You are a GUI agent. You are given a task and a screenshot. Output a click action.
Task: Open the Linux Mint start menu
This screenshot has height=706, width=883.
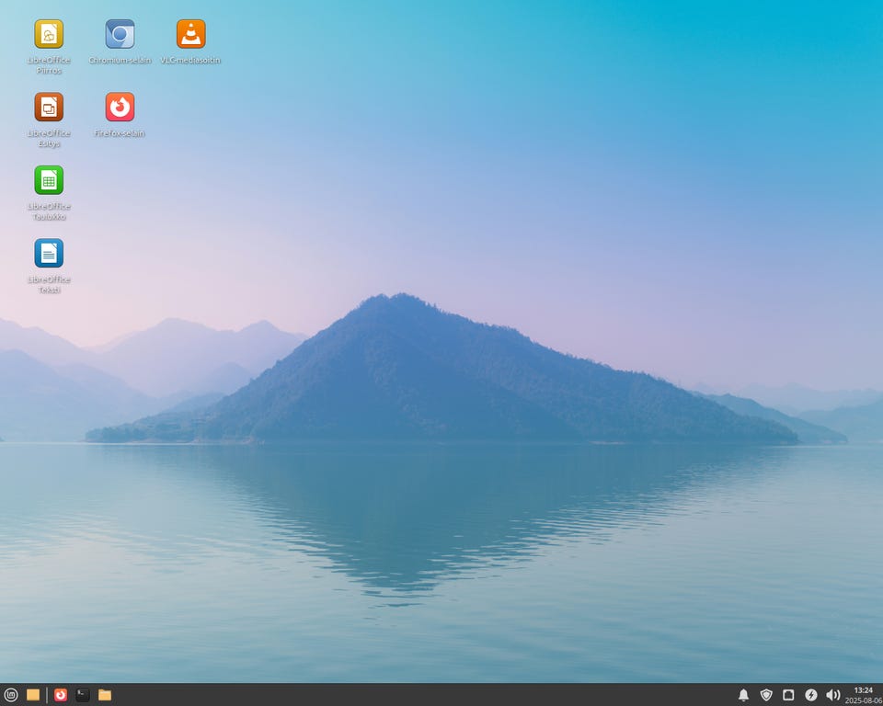tap(11, 695)
